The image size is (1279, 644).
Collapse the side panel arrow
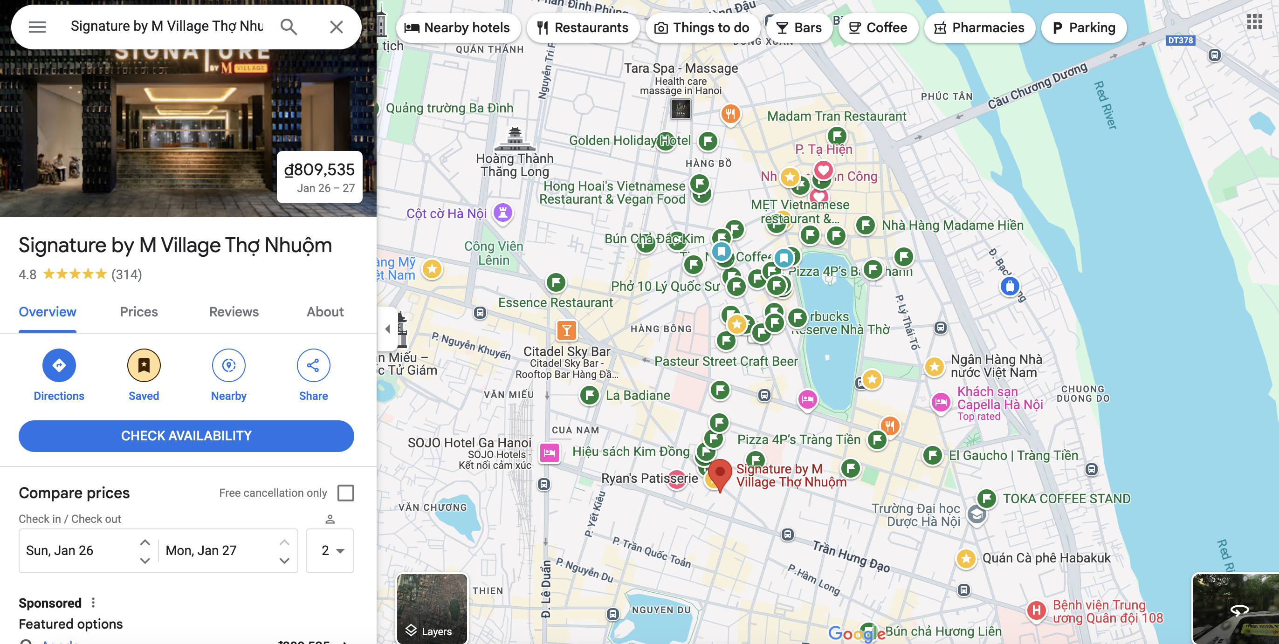click(387, 329)
